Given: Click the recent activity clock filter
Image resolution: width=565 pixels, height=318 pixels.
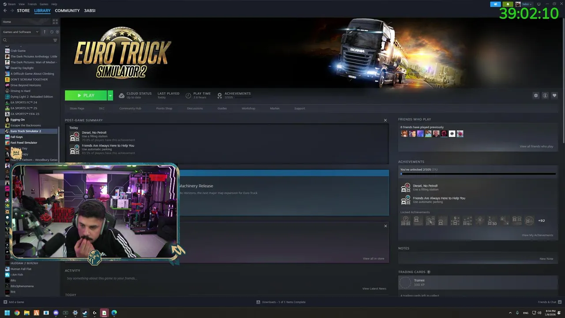Looking at the screenshot, I should click(52, 32).
